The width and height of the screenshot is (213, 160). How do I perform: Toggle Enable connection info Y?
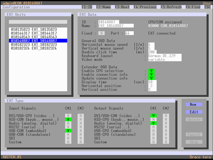click(151, 75)
